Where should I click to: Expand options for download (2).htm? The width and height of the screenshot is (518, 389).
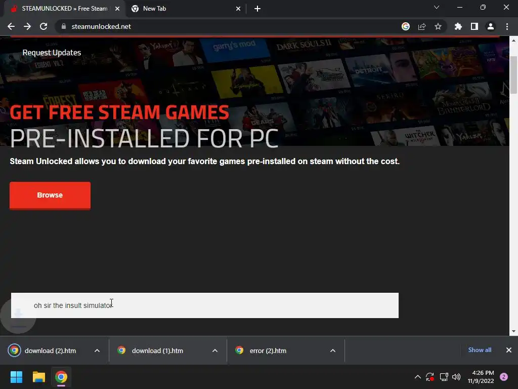pyautogui.click(x=97, y=351)
